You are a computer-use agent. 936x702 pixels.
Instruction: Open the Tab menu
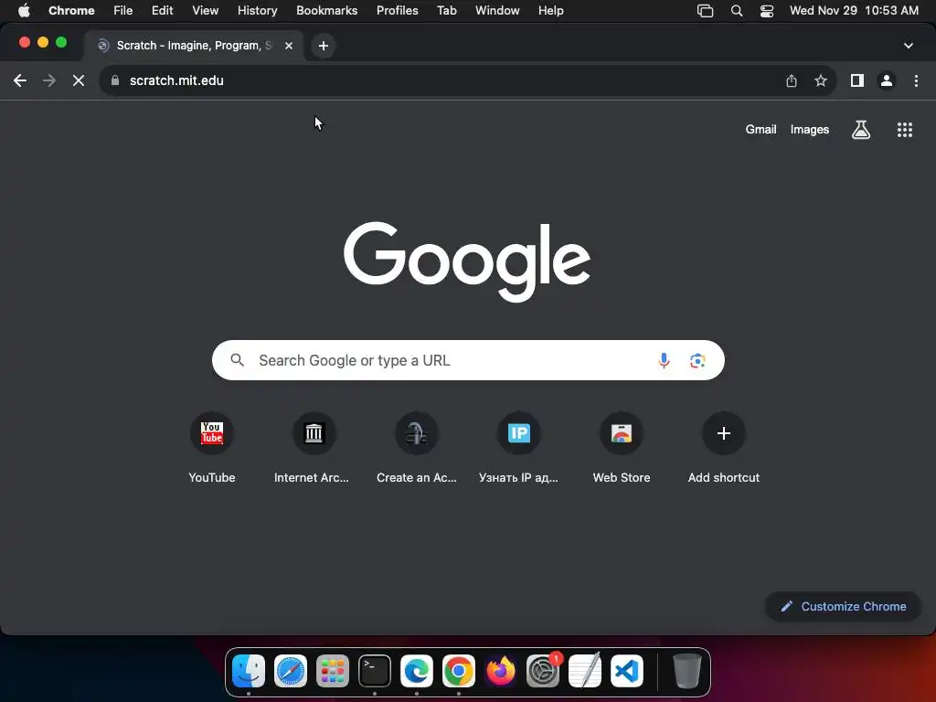point(446,11)
